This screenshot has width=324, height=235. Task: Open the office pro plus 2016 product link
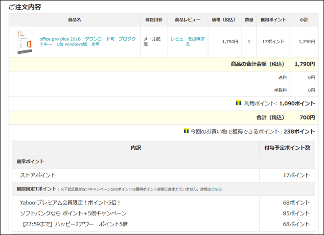88,42
